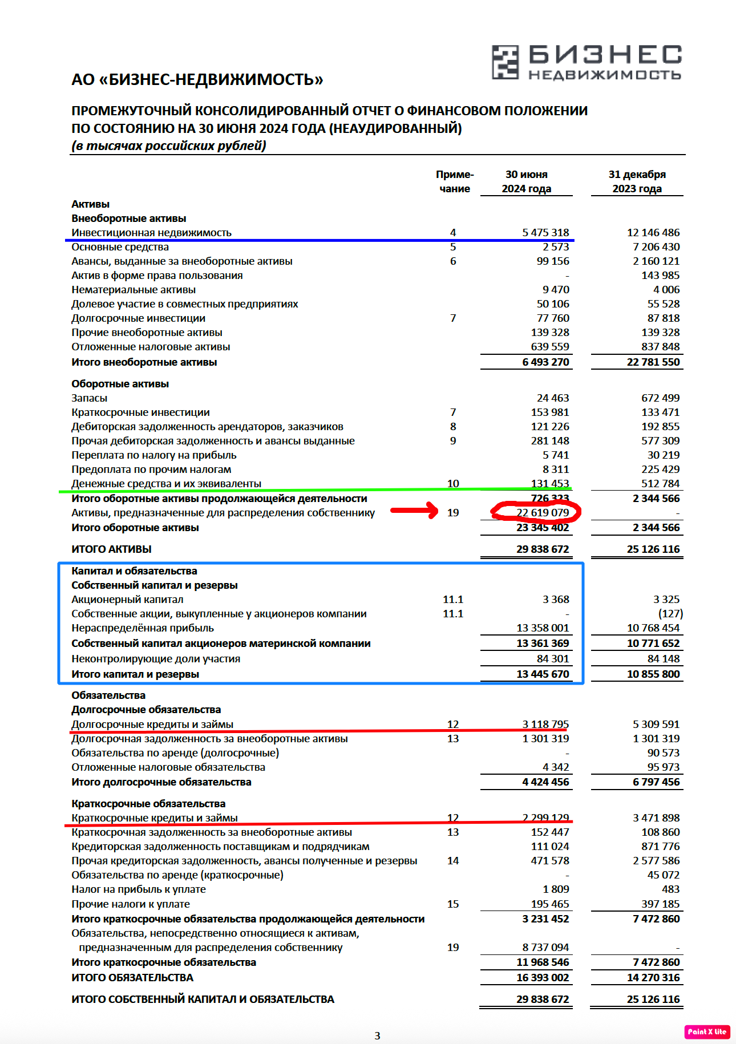736x1044 pixels.
Task: Click page number 3 at the bottom
Action: pyautogui.click(x=377, y=1035)
